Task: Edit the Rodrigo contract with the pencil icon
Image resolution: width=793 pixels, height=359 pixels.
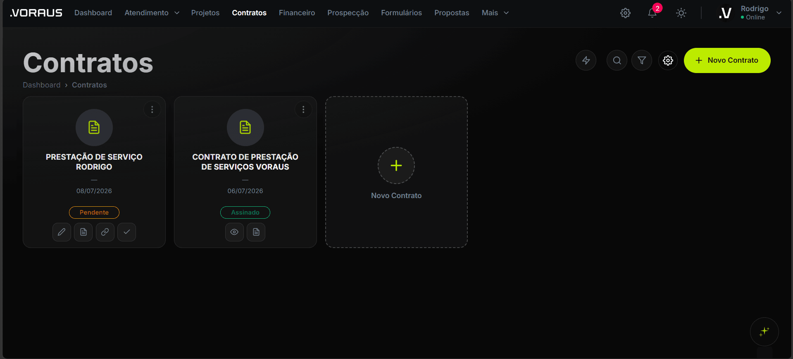Action: (x=62, y=232)
